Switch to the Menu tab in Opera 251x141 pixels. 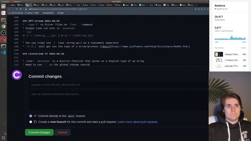[12, 5]
